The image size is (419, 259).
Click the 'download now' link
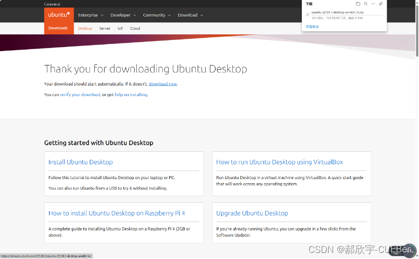(163, 84)
